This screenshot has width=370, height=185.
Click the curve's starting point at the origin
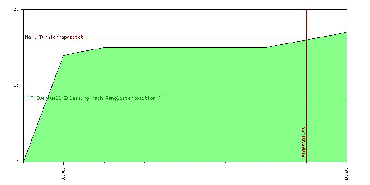23,162
